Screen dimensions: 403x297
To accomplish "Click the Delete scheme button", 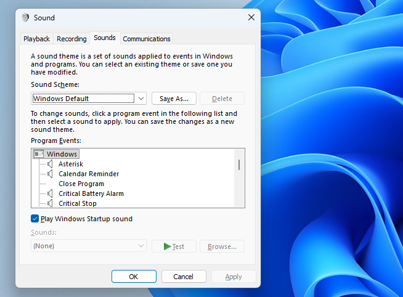I will pos(222,99).
